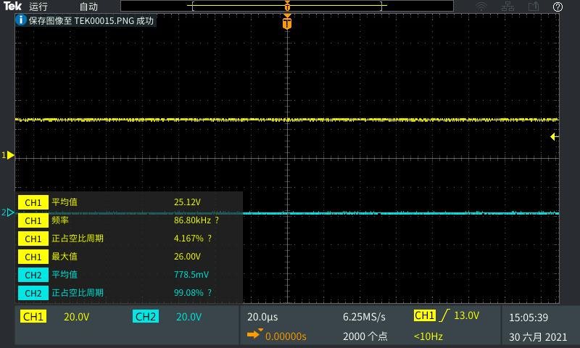Click the 0.00000s horizontal position readout
Screen dimensions: 580x348
(286, 336)
